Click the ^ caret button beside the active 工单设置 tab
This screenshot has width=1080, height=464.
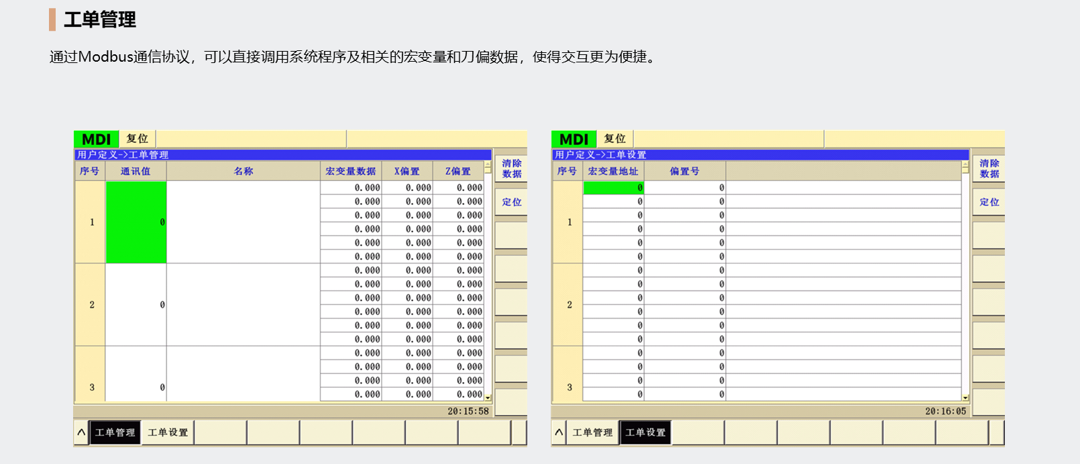coord(559,432)
